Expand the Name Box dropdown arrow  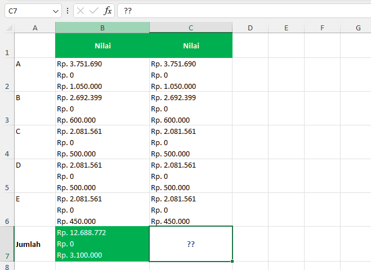(x=55, y=11)
